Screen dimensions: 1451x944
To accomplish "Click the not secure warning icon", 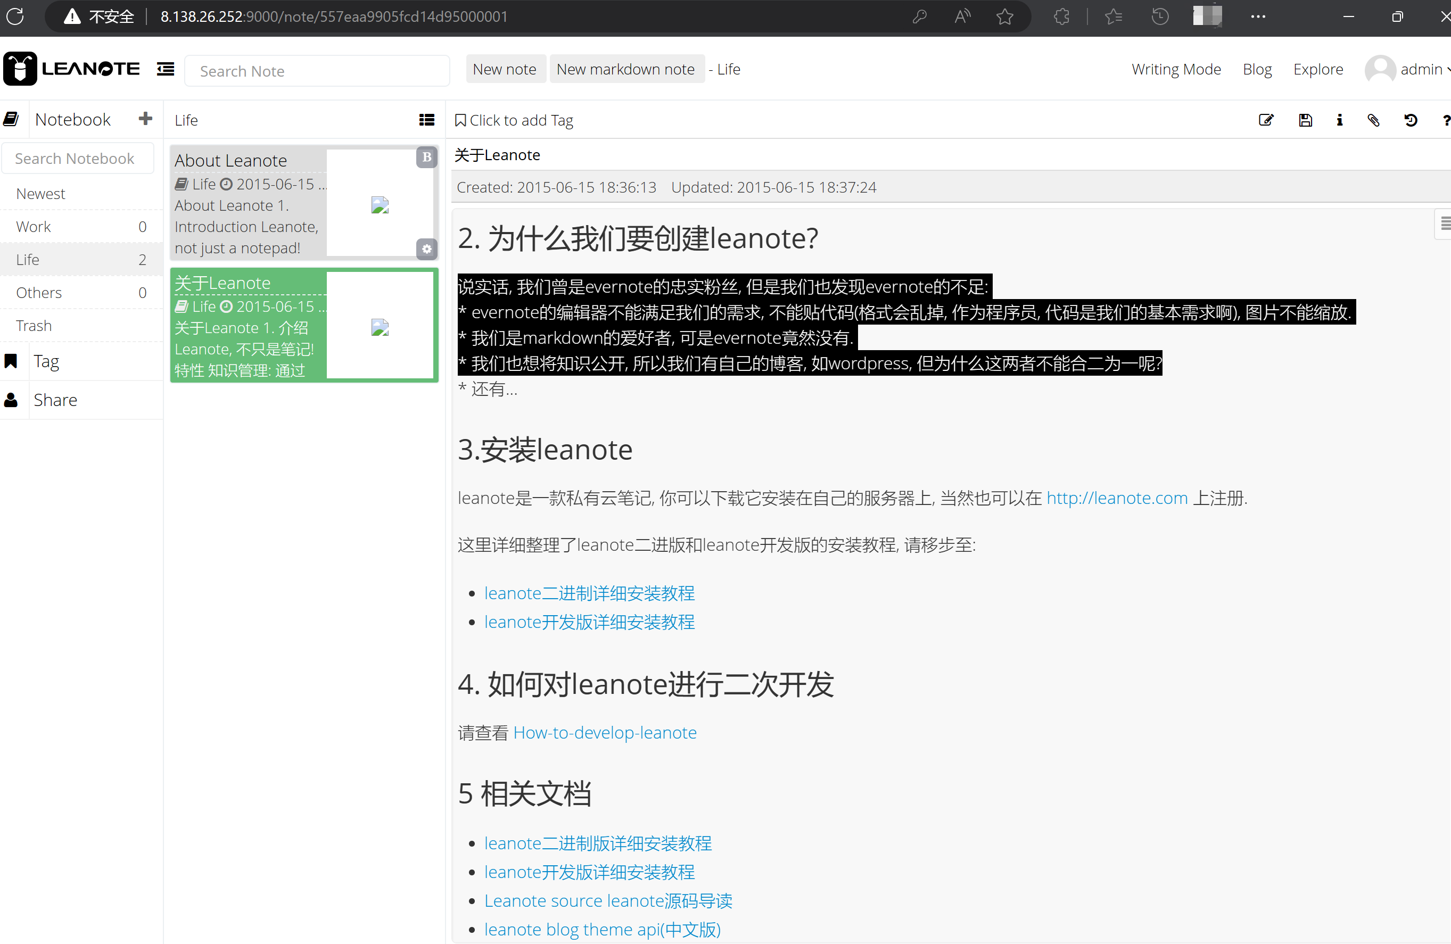I will [x=72, y=16].
